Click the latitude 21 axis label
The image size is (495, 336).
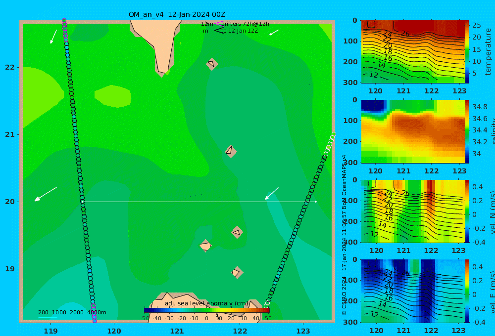pyautogui.click(x=10, y=134)
